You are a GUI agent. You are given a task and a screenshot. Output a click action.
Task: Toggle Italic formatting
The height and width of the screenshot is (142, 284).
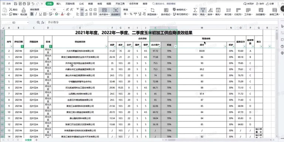(36, 14)
